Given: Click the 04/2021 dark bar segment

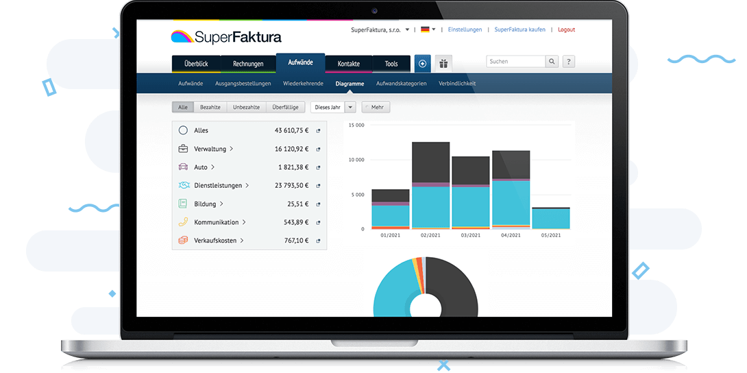Looking at the screenshot, I should [x=511, y=165].
